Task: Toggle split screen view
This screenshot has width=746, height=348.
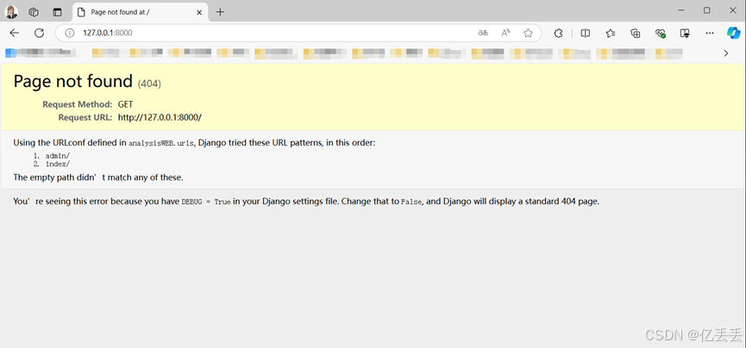Action: 586,33
